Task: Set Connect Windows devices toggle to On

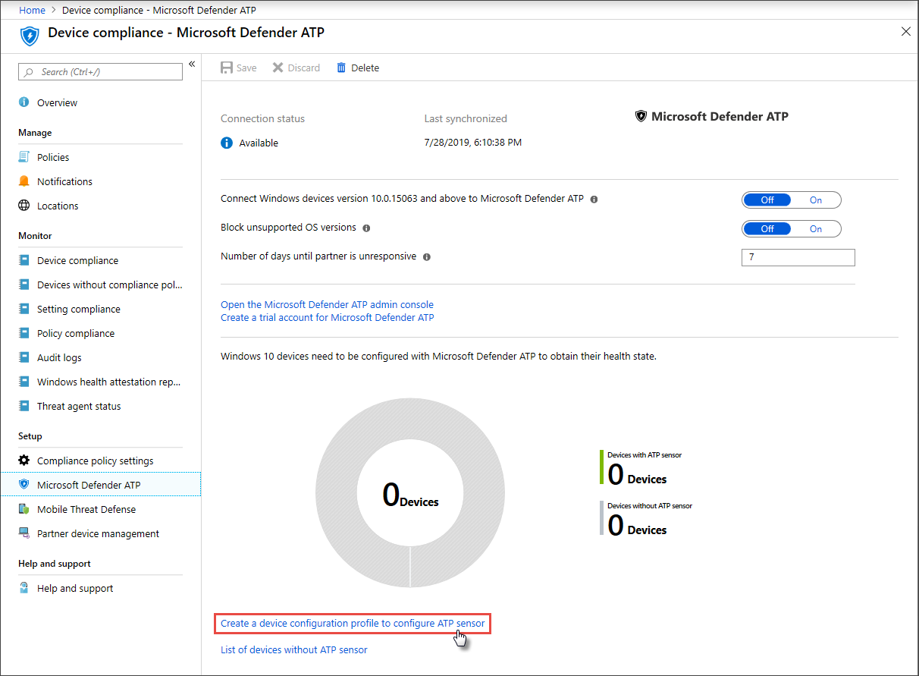Action: coord(816,200)
